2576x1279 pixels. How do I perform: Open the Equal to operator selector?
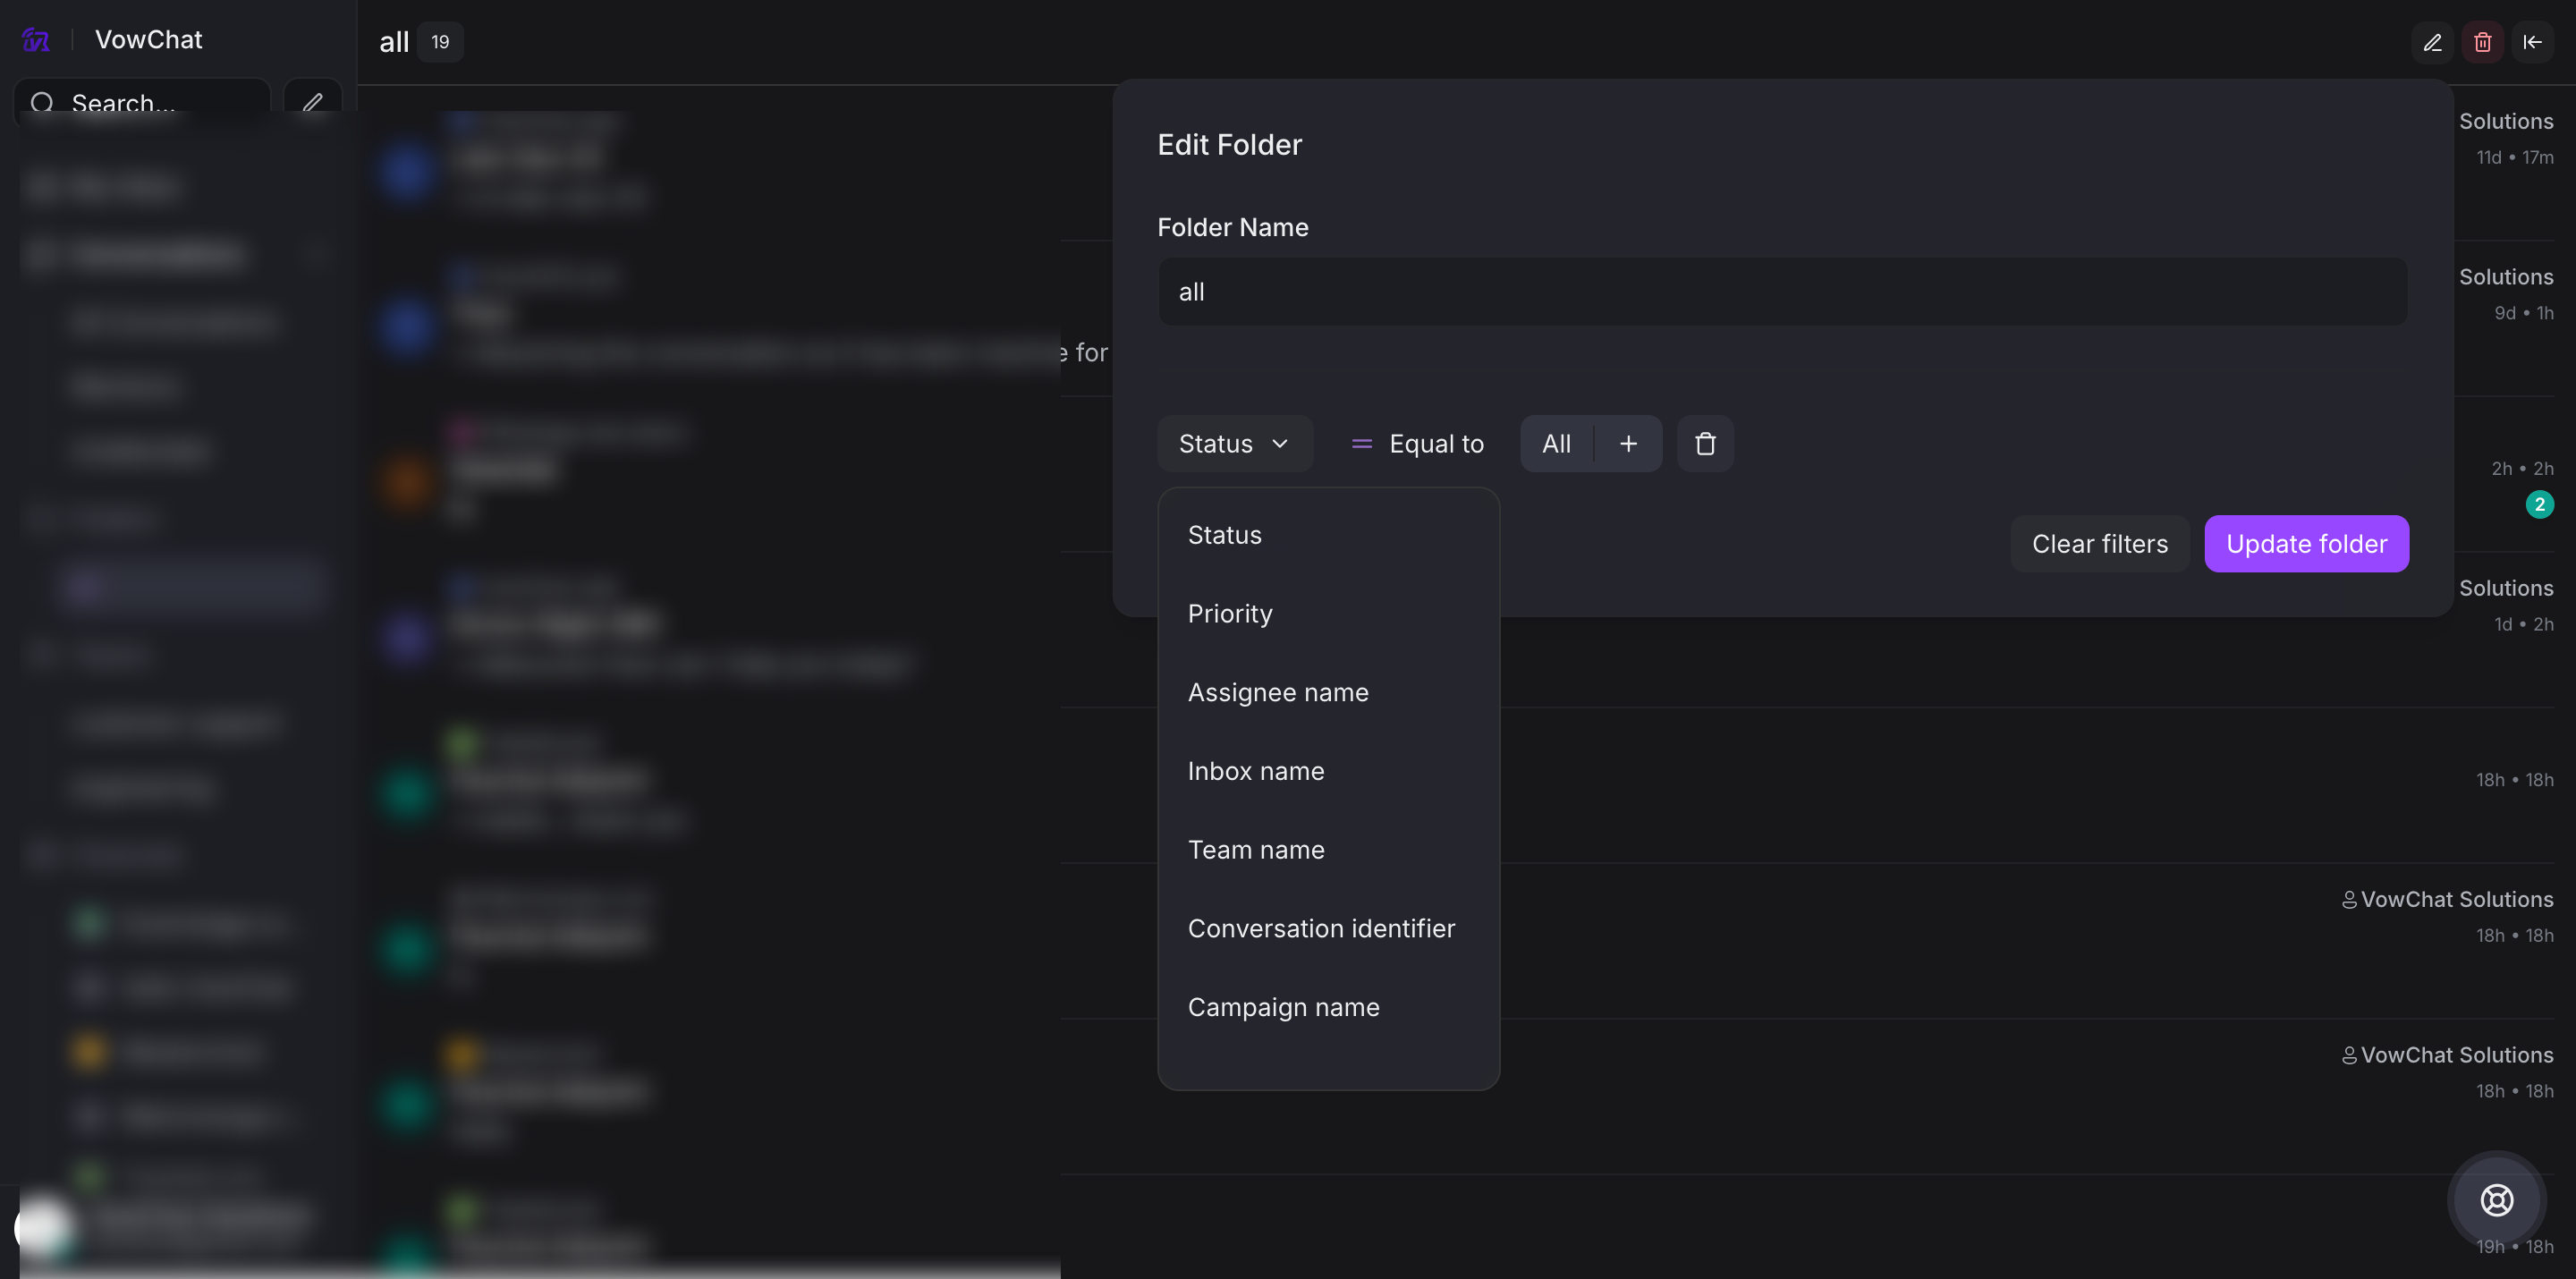click(x=1417, y=444)
